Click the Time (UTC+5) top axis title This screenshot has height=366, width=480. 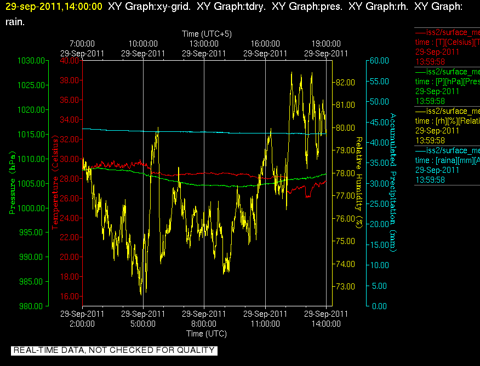(x=207, y=33)
